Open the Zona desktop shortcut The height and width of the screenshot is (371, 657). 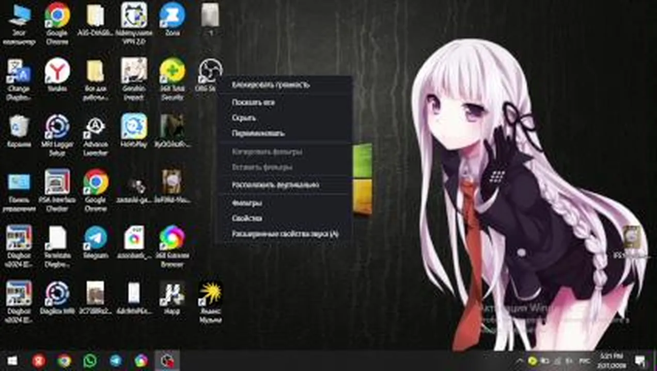click(x=172, y=21)
